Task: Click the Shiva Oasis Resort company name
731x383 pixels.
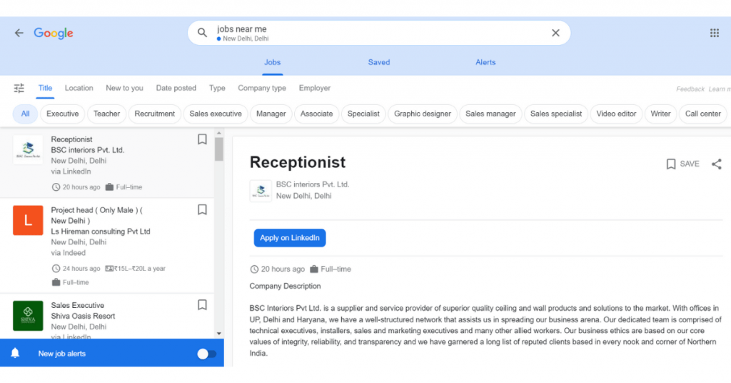Action: click(83, 316)
